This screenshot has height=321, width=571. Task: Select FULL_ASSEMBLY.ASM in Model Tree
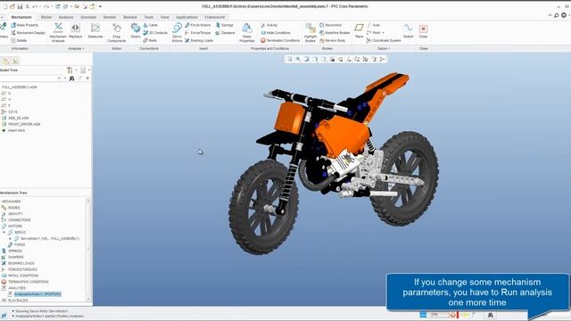point(20,87)
